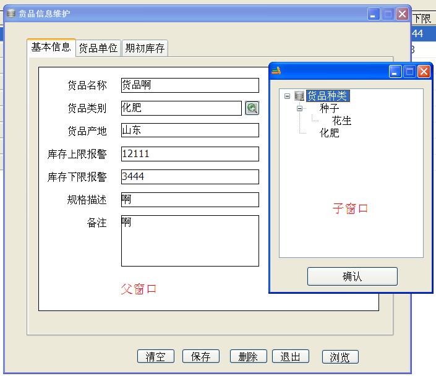
Task: Close the category tree child window
Action: [x=424, y=72]
